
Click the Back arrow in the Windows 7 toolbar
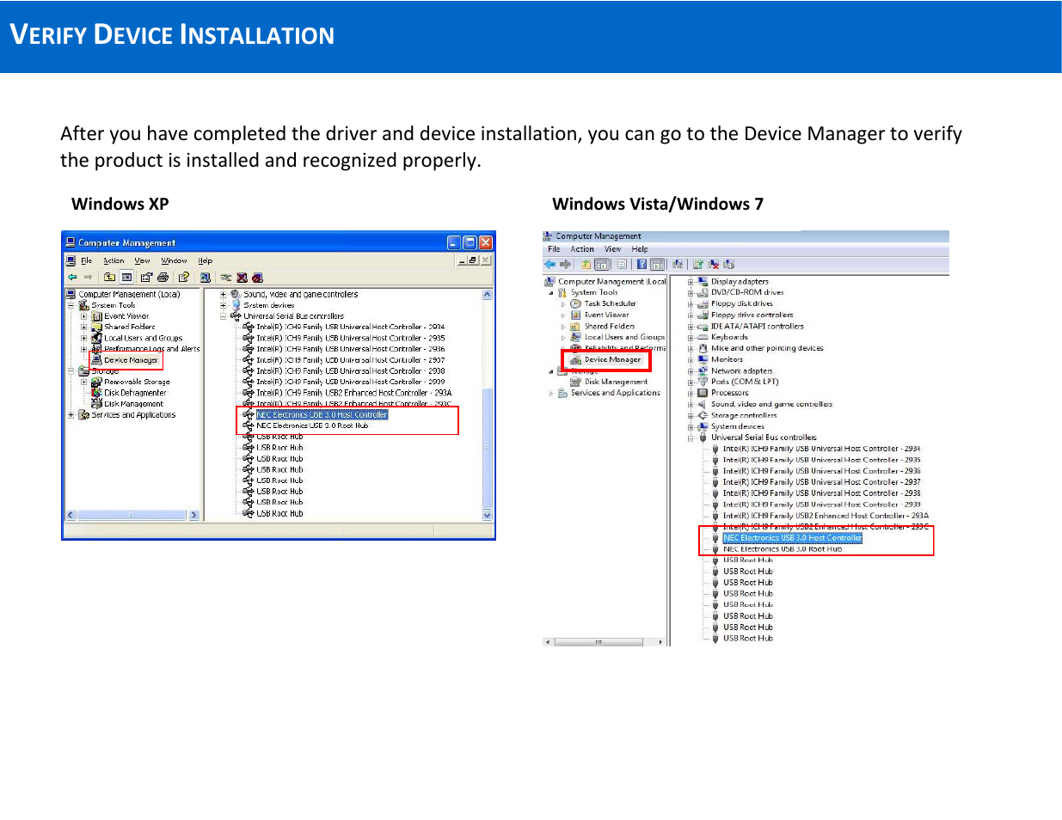(550, 265)
